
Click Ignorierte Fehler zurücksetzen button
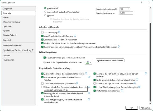[110, 61]
